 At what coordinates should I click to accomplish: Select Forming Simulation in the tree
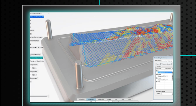coord(37,61)
